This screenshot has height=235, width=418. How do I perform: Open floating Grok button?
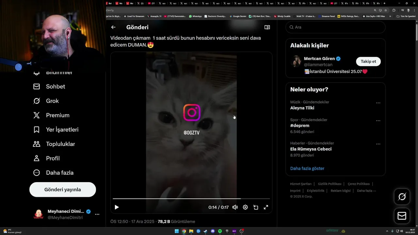coord(402,197)
